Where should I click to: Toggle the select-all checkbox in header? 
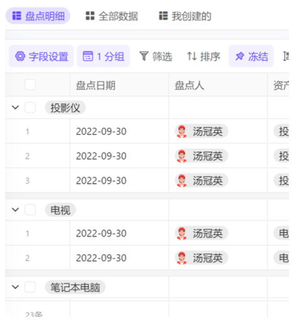click(x=30, y=85)
